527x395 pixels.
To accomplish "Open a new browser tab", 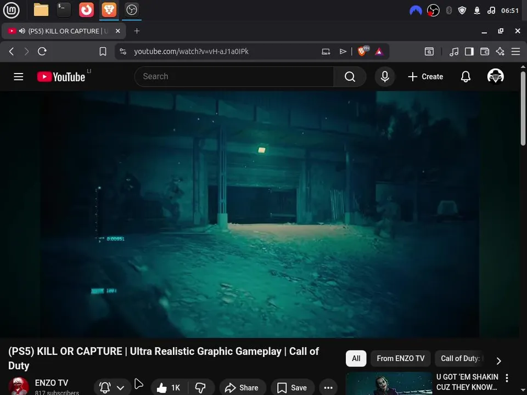I will (x=137, y=31).
